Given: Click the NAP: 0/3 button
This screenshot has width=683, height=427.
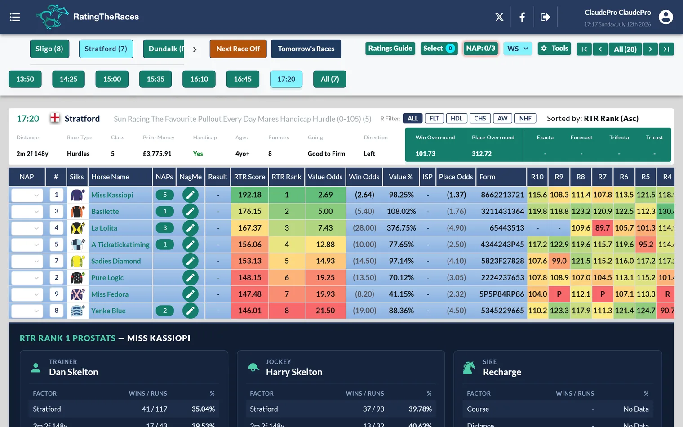Looking at the screenshot, I should (480, 49).
